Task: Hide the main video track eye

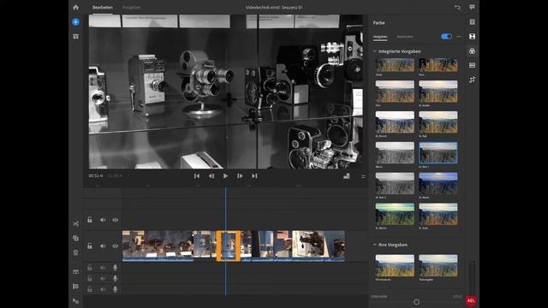Action: (116, 246)
